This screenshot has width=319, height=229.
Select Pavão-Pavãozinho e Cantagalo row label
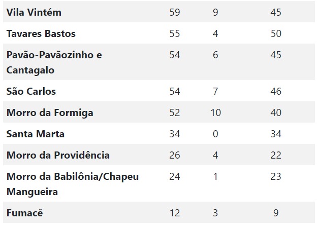point(54,62)
